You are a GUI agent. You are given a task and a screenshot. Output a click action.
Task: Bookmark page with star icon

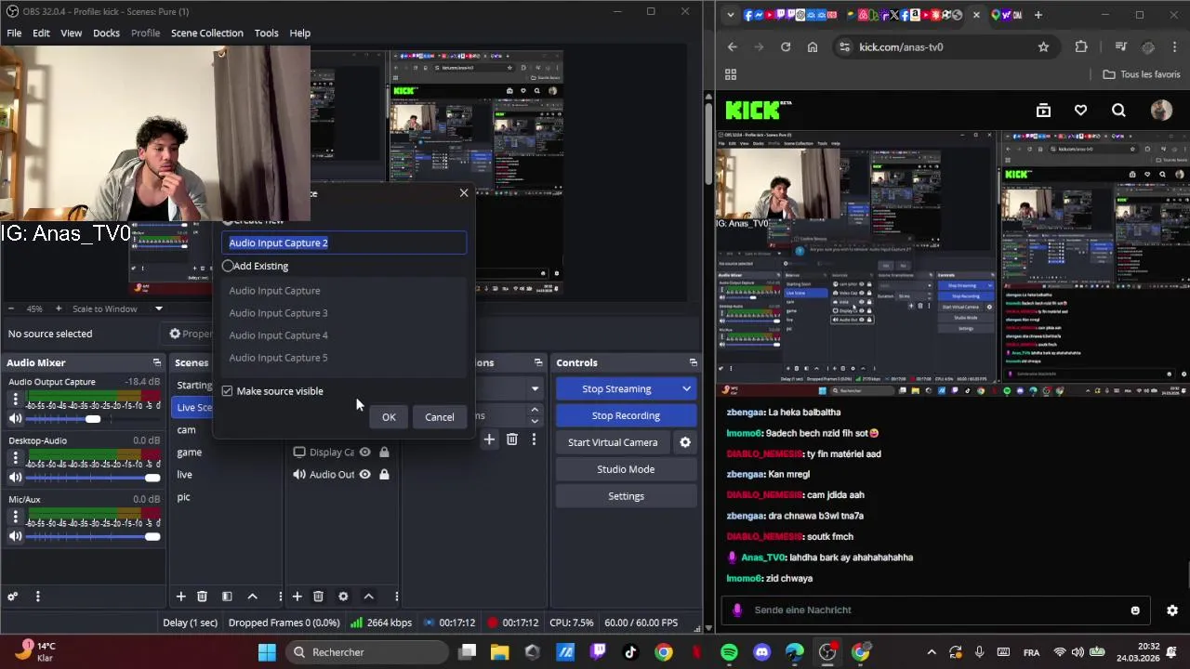1043,47
